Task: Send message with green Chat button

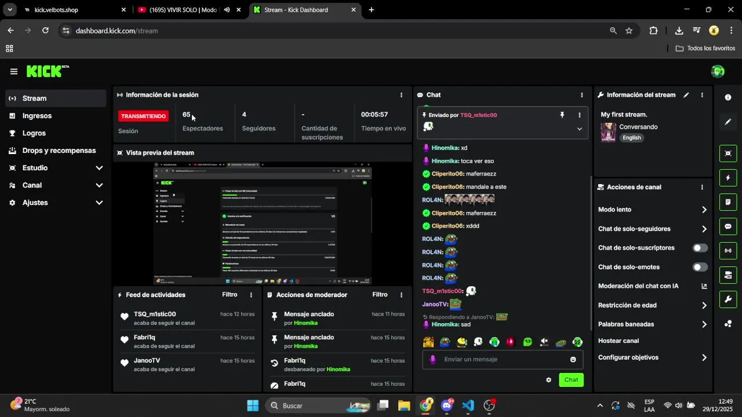Action: pyautogui.click(x=571, y=380)
